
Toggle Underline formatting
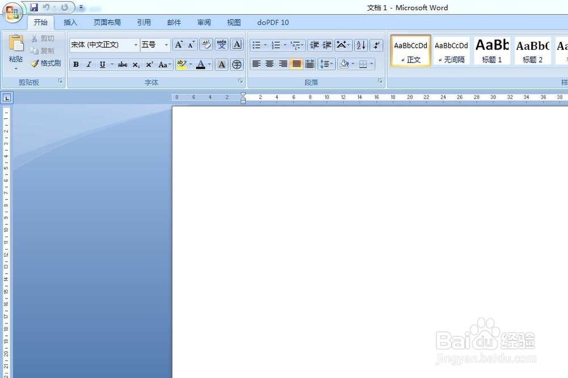click(102, 64)
